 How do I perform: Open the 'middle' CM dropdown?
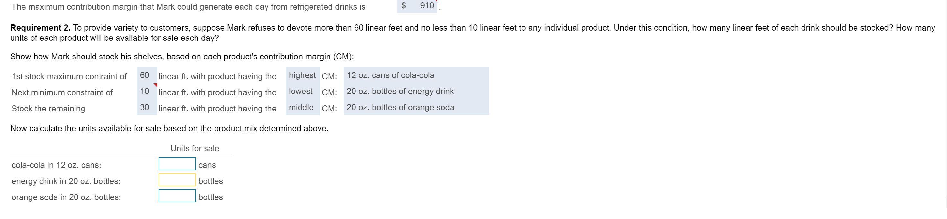tap(302, 107)
